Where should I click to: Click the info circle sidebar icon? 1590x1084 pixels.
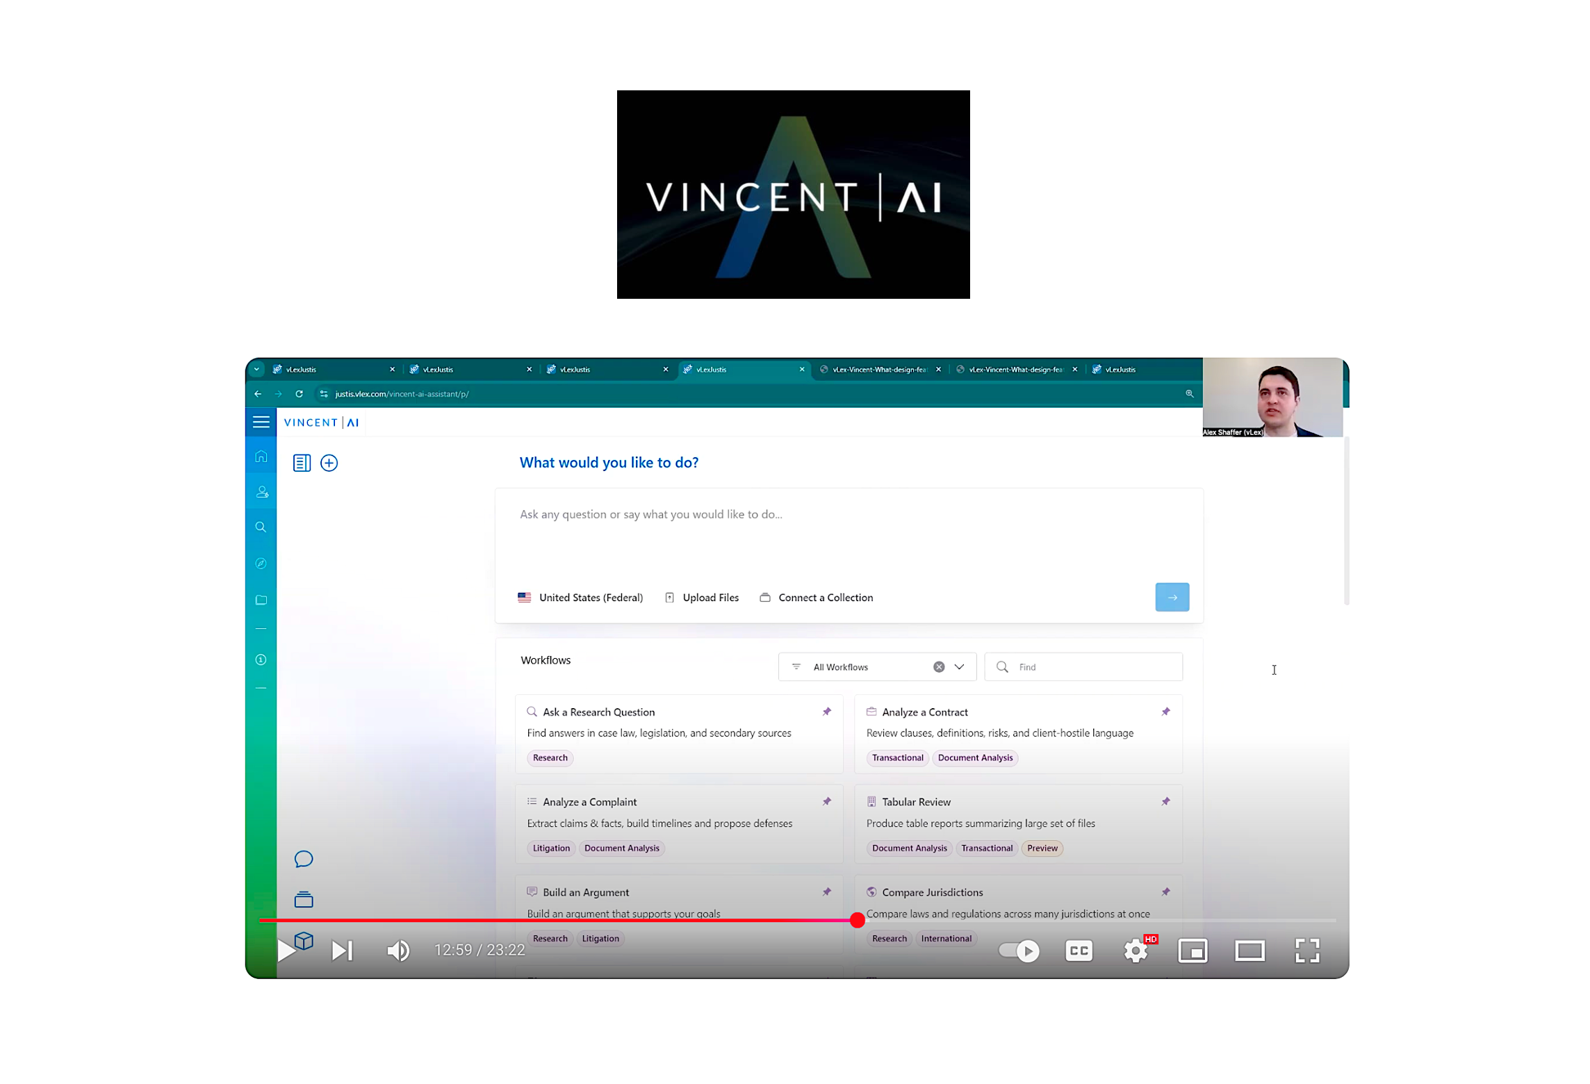[261, 660]
